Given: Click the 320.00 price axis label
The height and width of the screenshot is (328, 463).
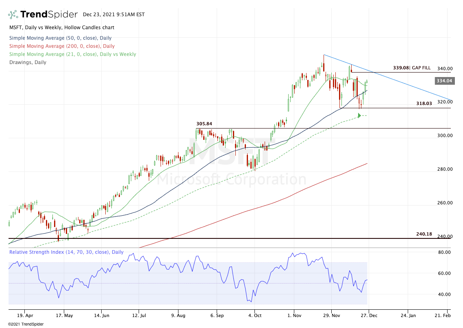Looking at the screenshot, I should point(445,102).
